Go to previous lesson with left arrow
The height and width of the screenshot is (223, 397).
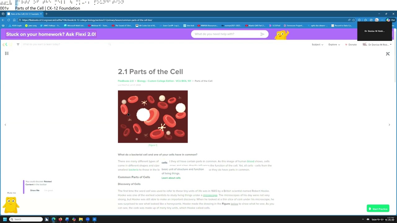[5, 125]
